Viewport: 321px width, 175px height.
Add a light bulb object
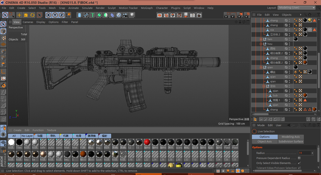[132, 15]
